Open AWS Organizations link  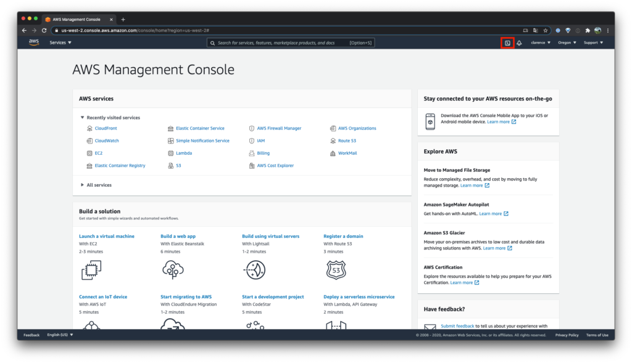point(357,128)
